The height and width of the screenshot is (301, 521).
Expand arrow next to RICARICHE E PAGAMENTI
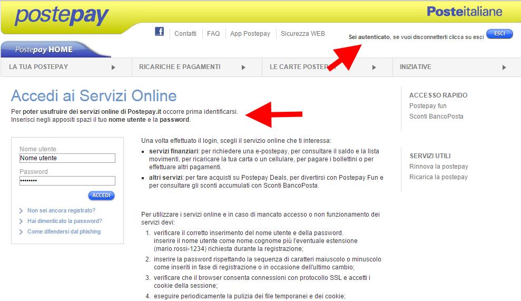[x=243, y=67]
